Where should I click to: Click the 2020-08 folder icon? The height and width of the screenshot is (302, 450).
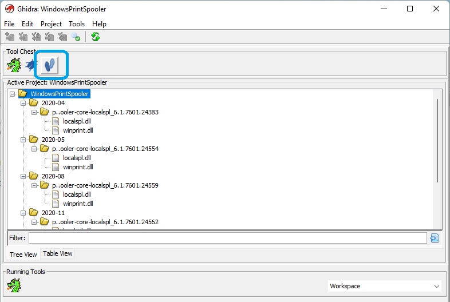(34, 176)
